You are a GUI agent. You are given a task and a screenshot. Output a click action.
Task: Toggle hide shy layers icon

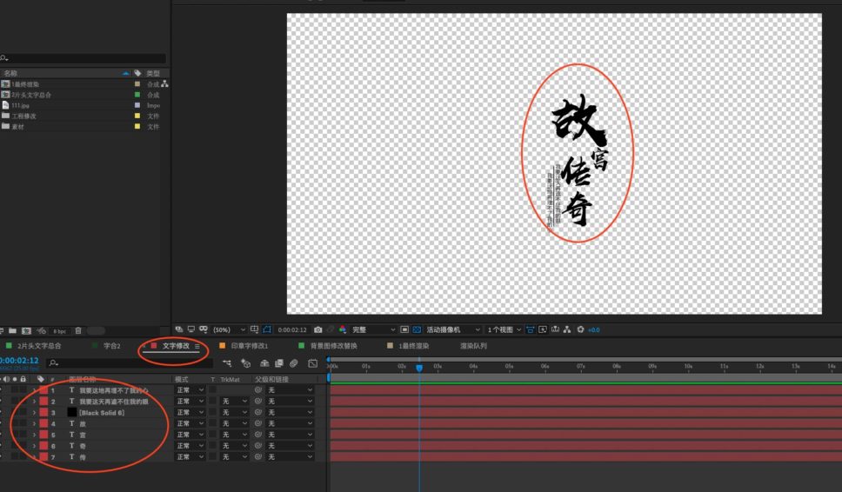pyautogui.click(x=264, y=363)
